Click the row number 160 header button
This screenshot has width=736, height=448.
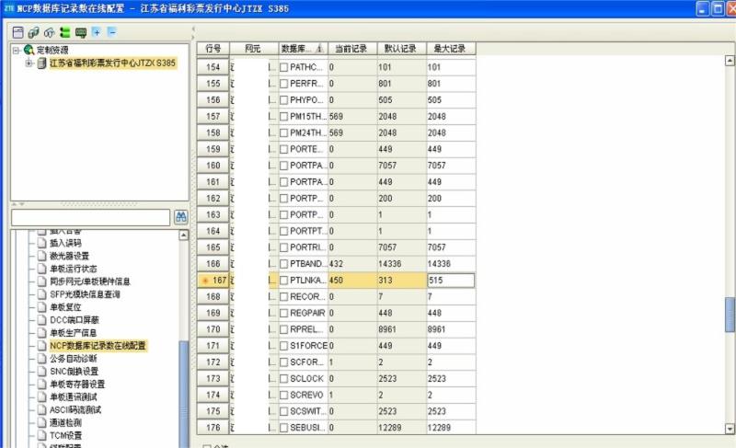(x=213, y=166)
